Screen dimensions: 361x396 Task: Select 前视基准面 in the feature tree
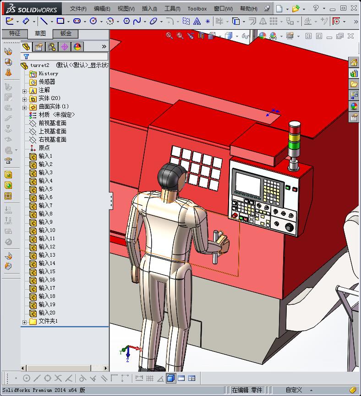click(52, 123)
